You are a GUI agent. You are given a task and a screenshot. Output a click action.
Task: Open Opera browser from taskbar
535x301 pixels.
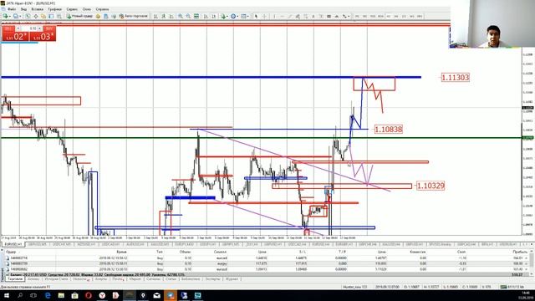point(89,295)
